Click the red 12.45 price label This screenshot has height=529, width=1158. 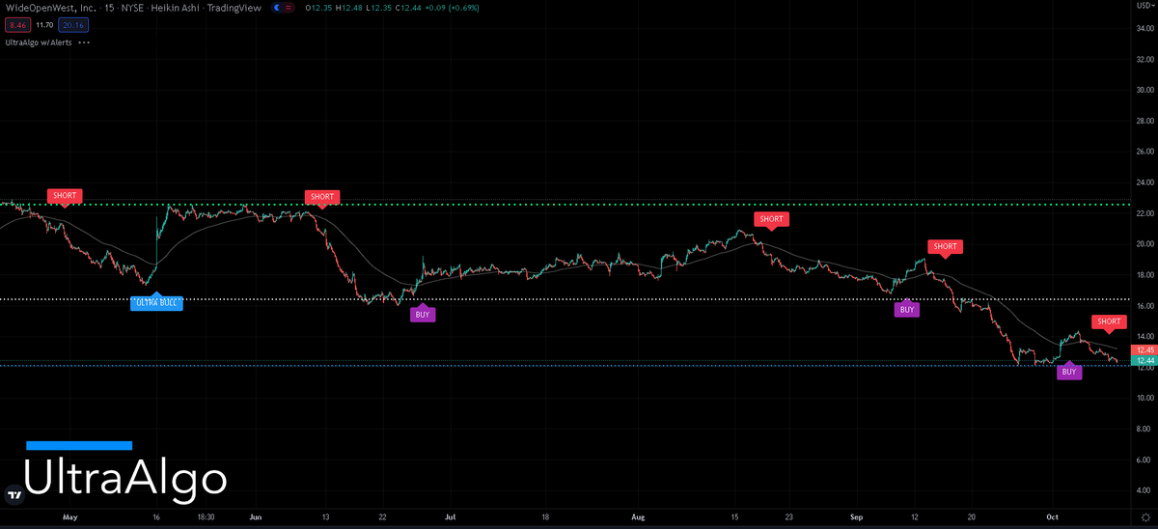pyautogui.click(x=1144, y=349)
